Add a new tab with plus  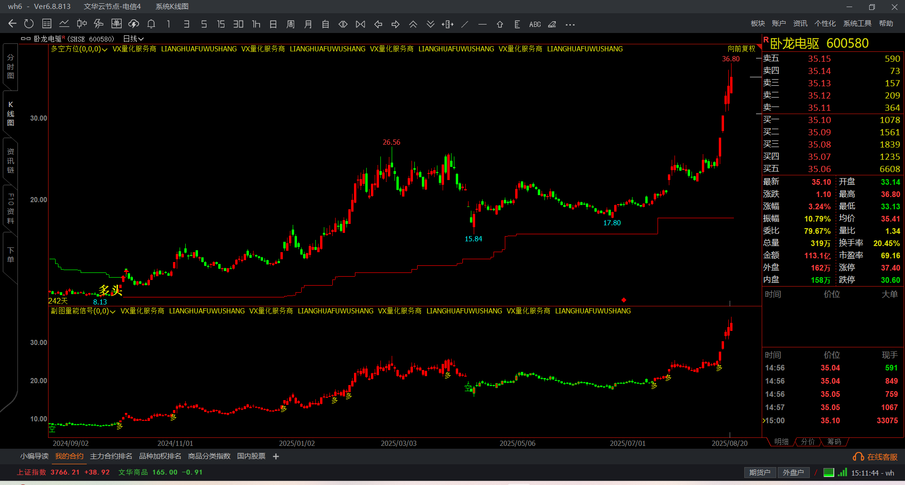click(276, 456)
